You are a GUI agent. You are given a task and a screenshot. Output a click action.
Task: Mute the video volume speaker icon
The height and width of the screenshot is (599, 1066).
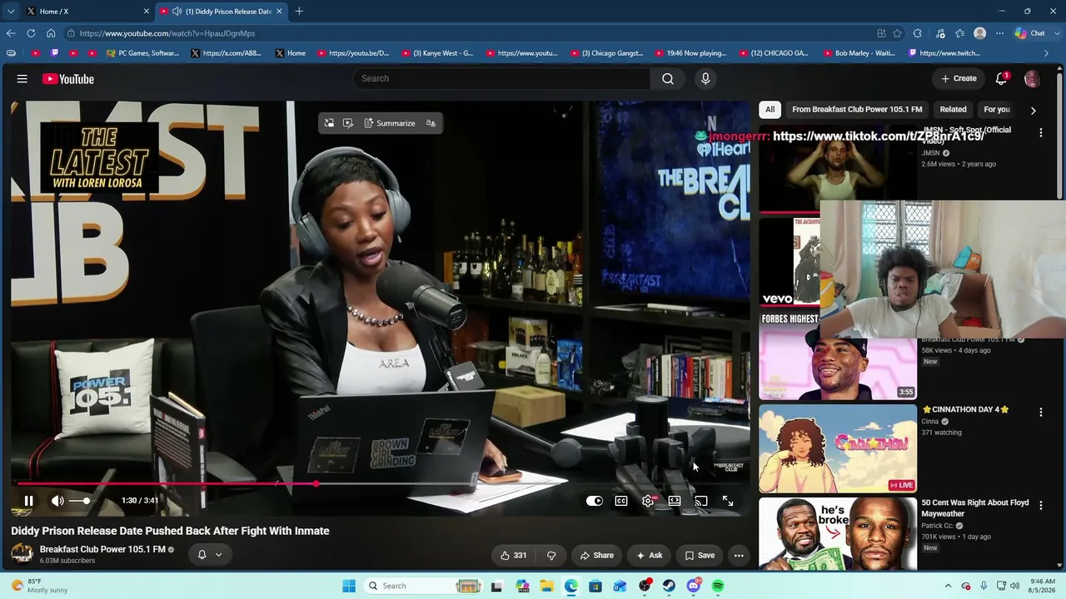(57, 501)
